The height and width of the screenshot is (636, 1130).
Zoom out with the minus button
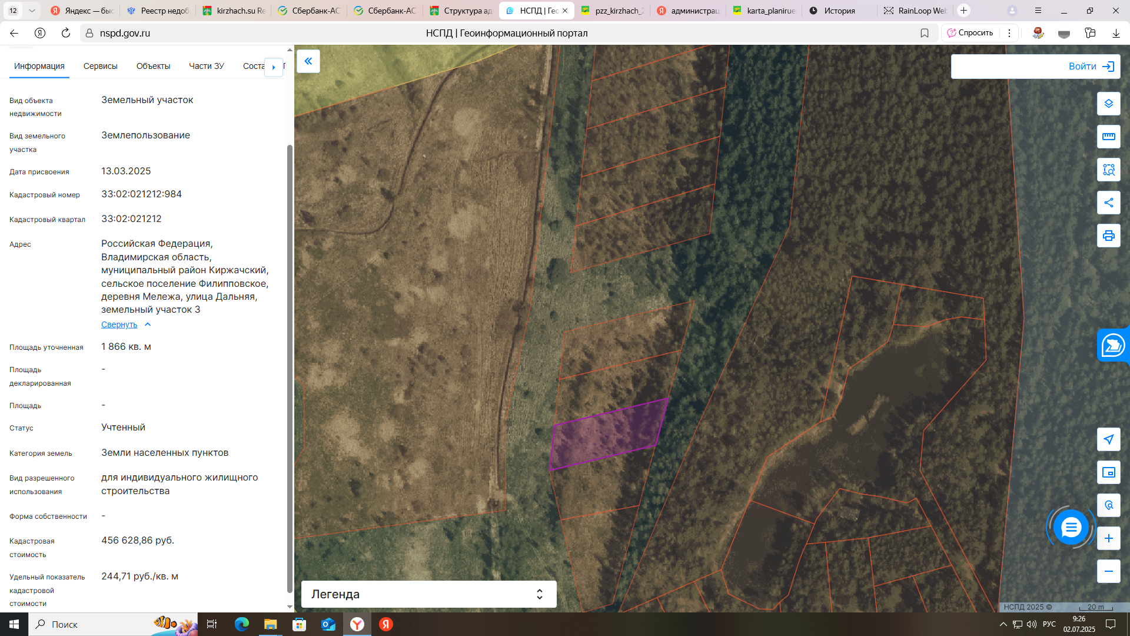point(1108,571)
